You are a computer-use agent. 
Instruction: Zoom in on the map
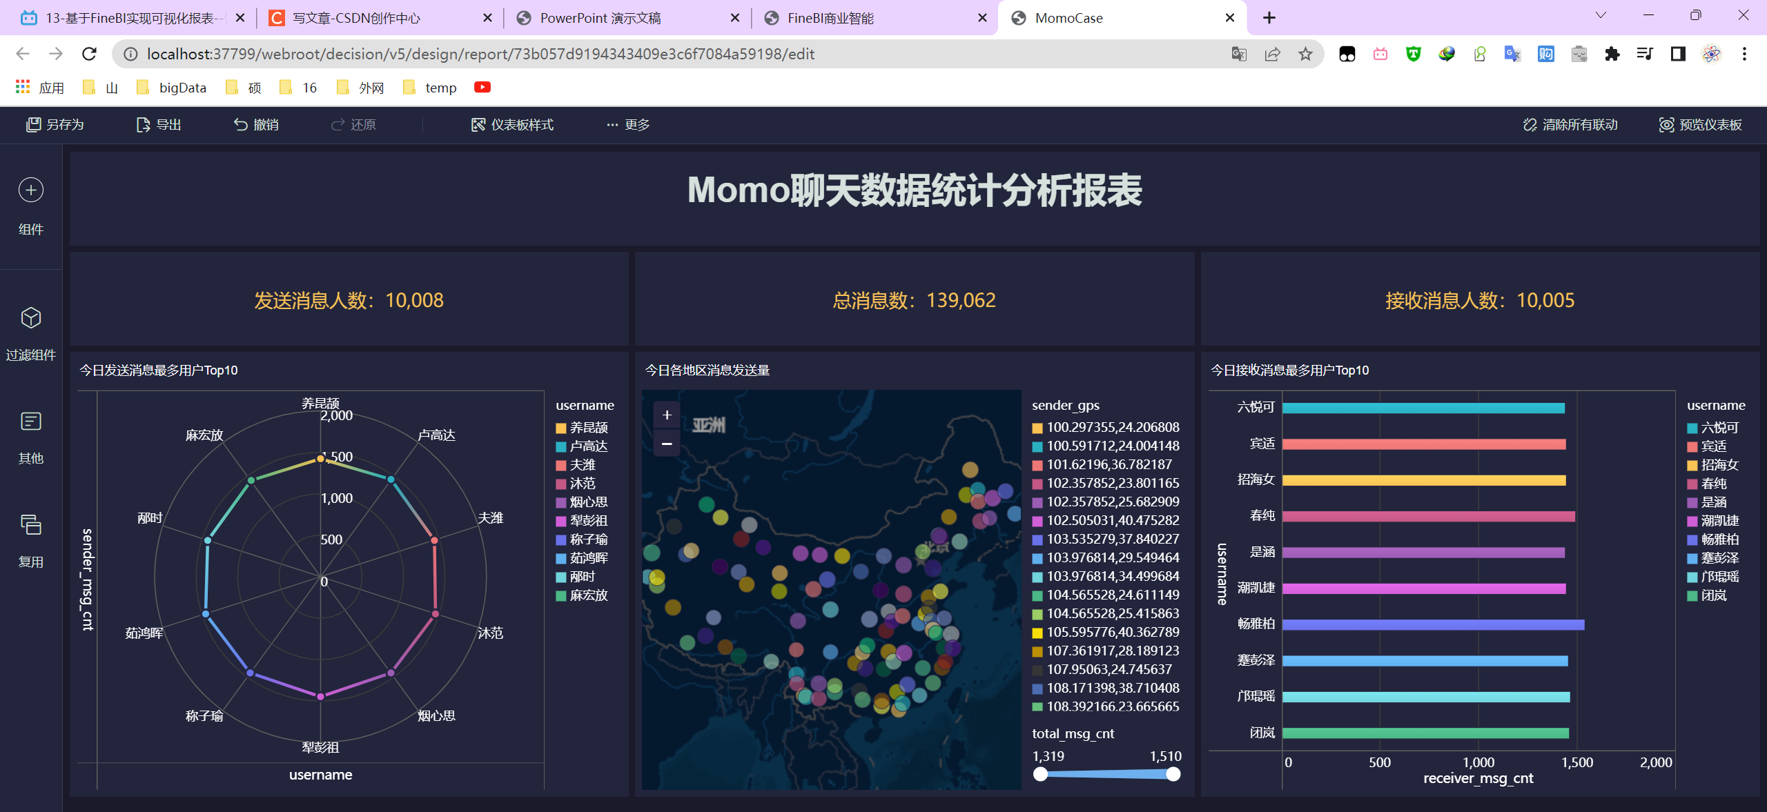pos(667,415)
